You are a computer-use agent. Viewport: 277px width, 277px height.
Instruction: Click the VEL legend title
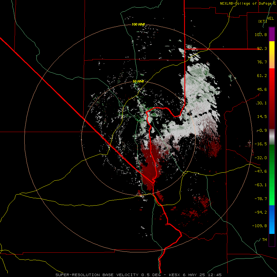pos(270,18)
